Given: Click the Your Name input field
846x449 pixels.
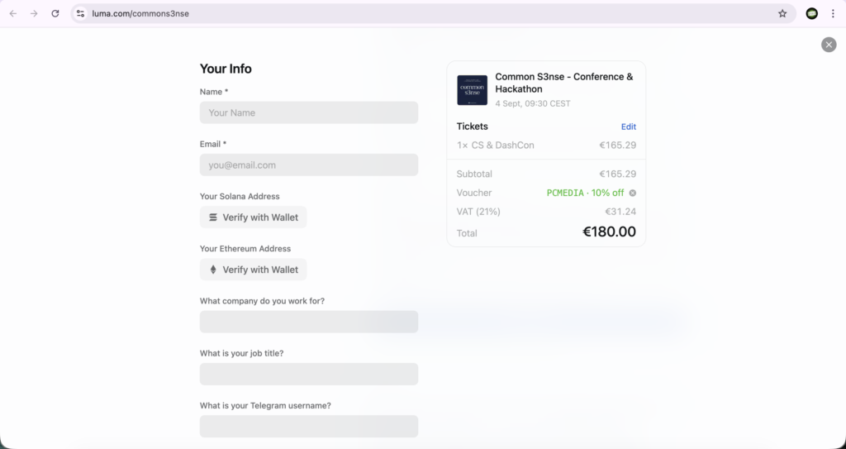Looking at the screenshot, I should [308, 112].
